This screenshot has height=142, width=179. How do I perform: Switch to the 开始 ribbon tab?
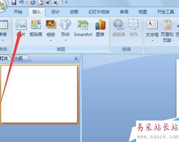(18, 12)
